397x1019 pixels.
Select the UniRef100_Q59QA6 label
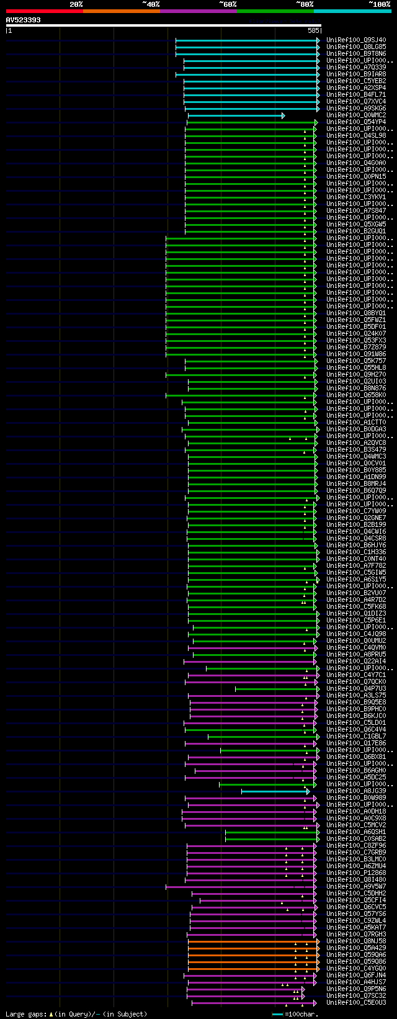tap(356, 954)
